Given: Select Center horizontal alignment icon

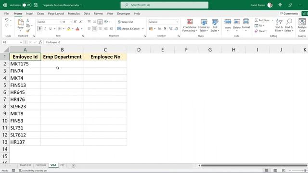Looking at the screenshot, I should pyautogui.click(x=94, y=29).
